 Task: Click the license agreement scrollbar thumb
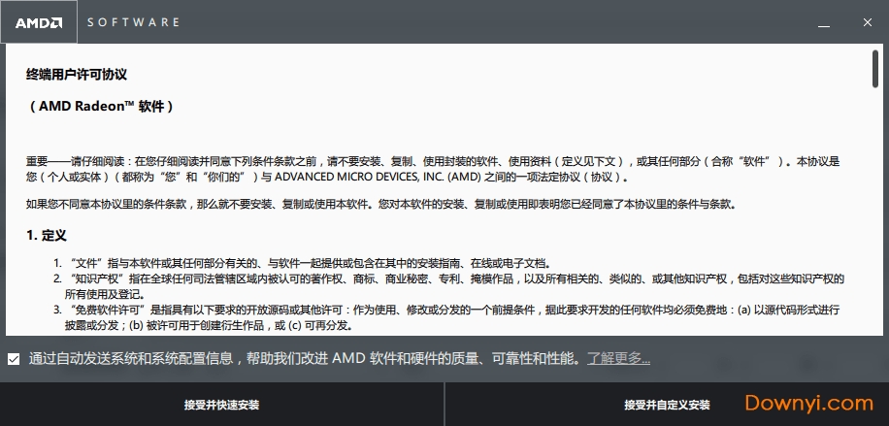[875, 69]
